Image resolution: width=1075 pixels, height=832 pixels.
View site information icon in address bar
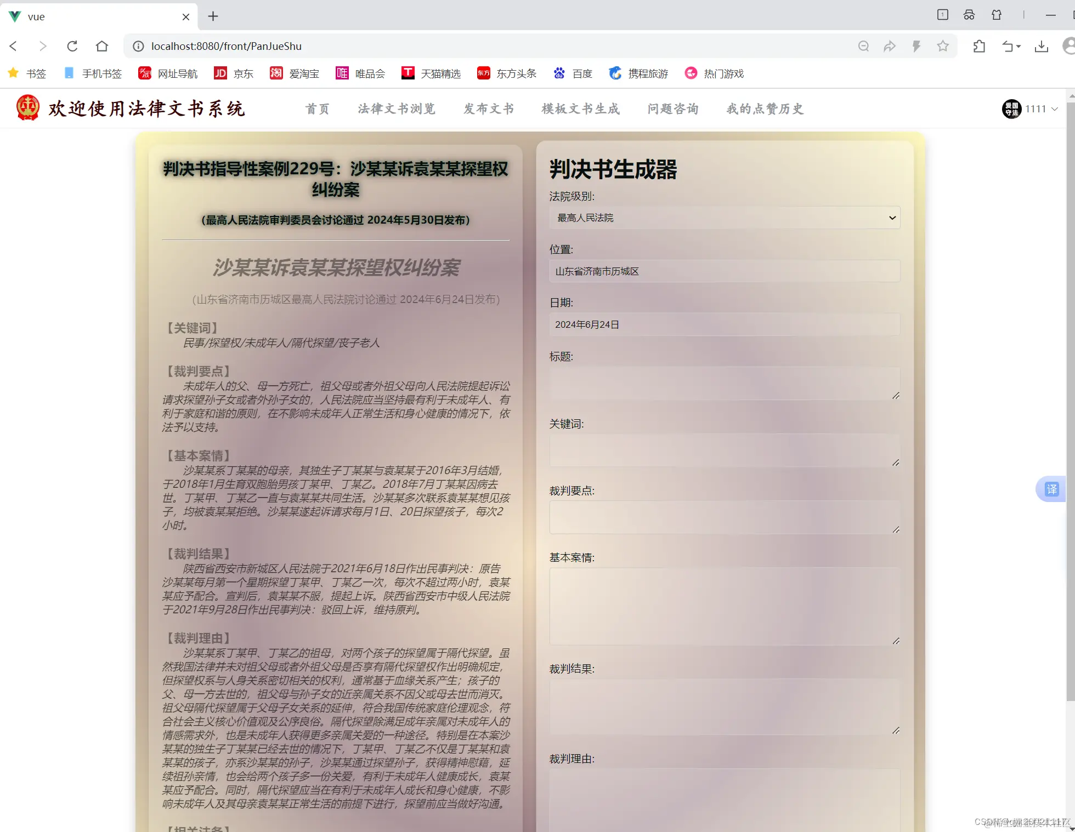coord(139,46)
